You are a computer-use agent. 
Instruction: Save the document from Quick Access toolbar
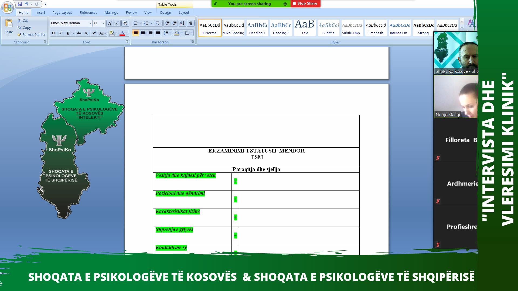pos(20,4)
